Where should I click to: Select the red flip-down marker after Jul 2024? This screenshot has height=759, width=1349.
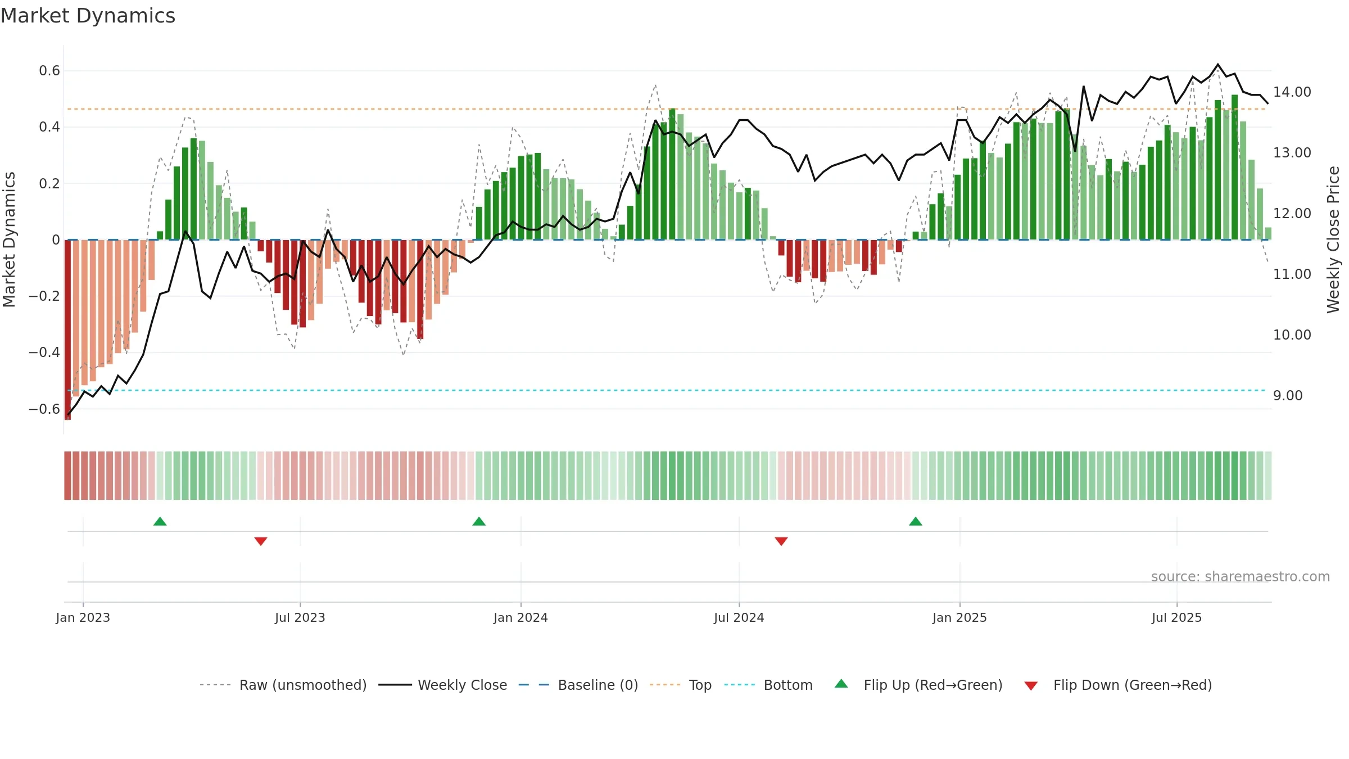[x=781, y=541]
